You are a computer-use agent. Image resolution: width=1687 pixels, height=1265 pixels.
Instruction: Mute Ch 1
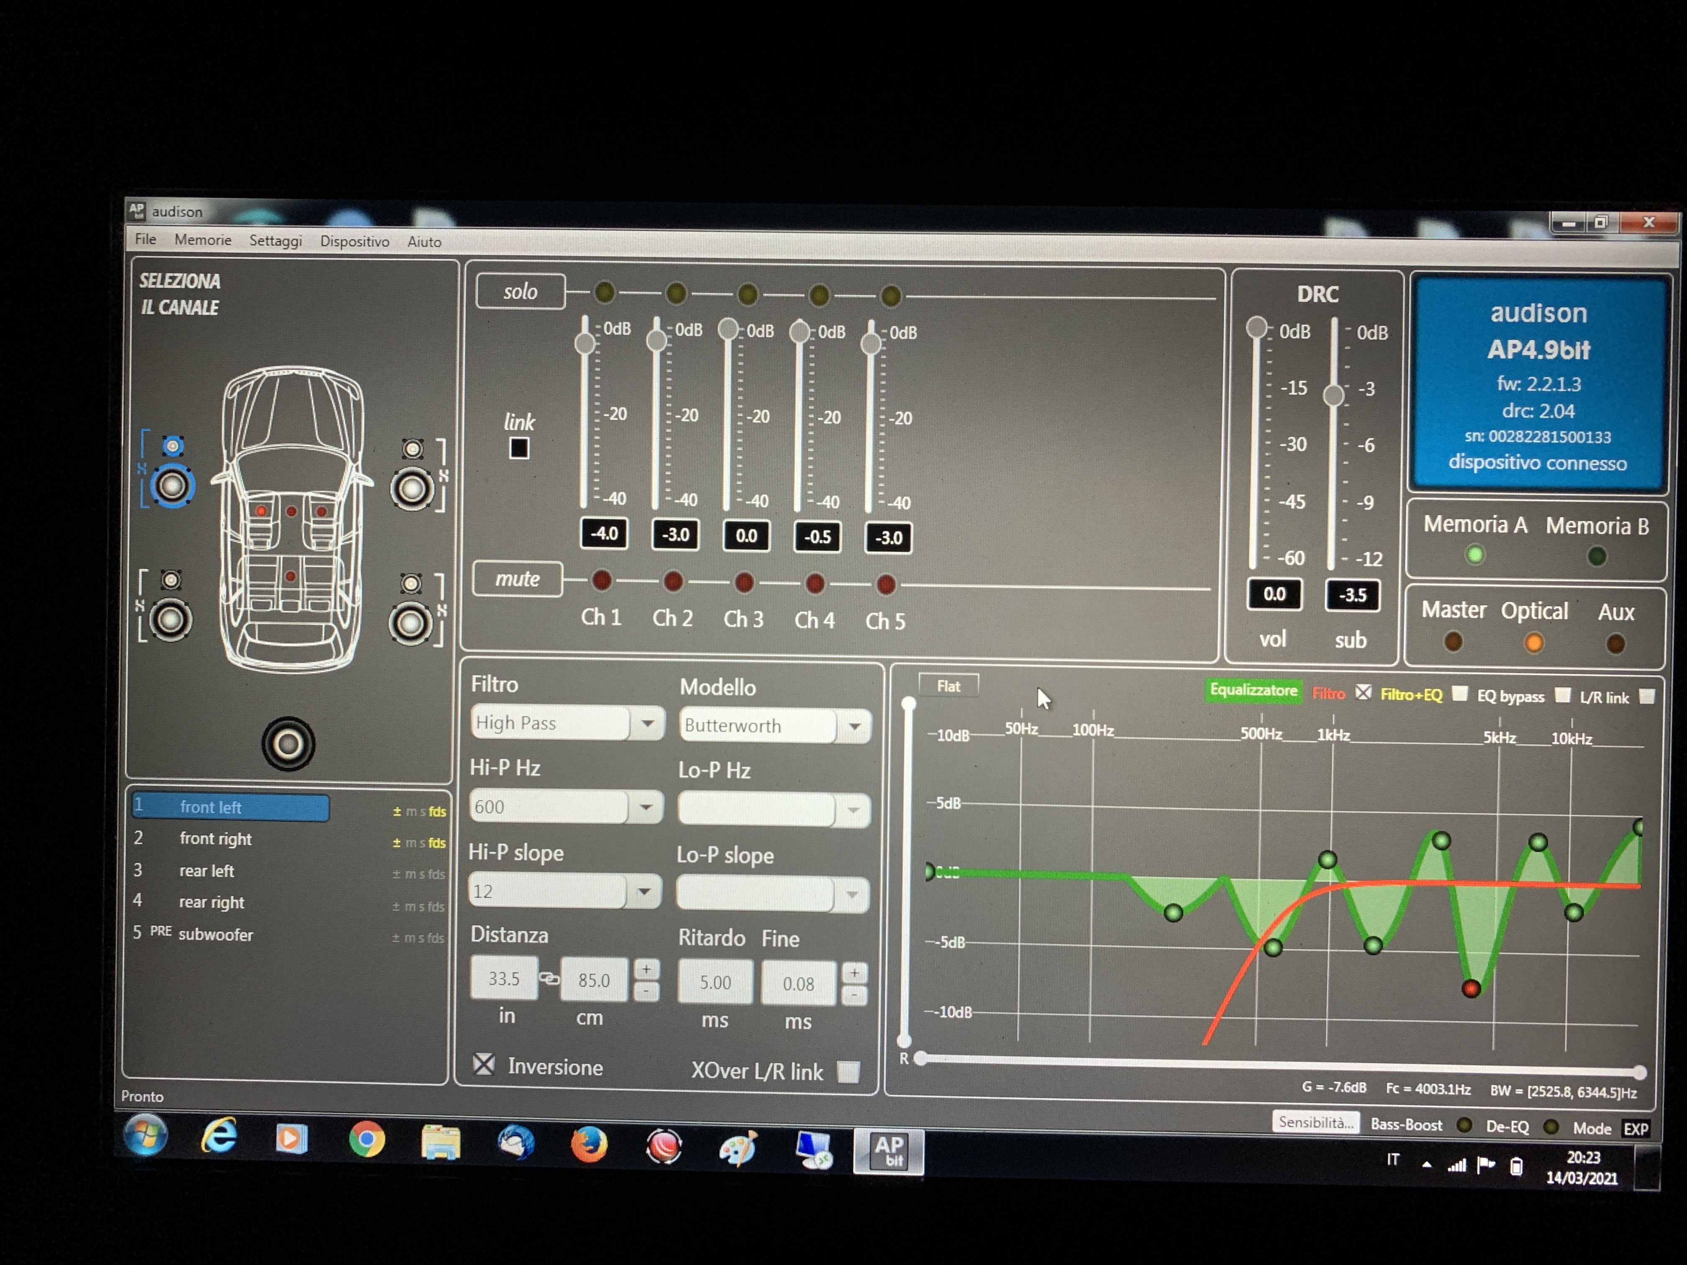602,581
